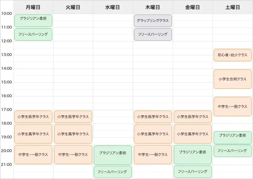Select Monday morning フリースパーリング block

pos(33,34)
